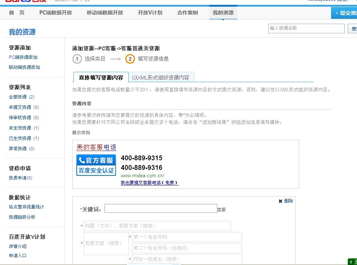Open the 我的资源 navigation tab
357x265 pixels.
pos(223,13)
